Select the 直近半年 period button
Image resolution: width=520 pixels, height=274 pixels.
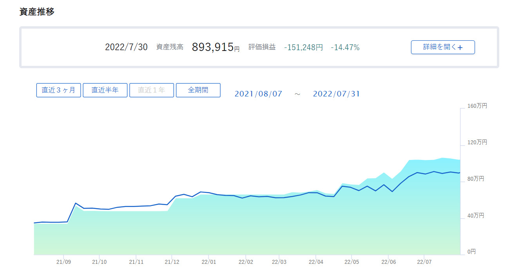tap(105, 90)
